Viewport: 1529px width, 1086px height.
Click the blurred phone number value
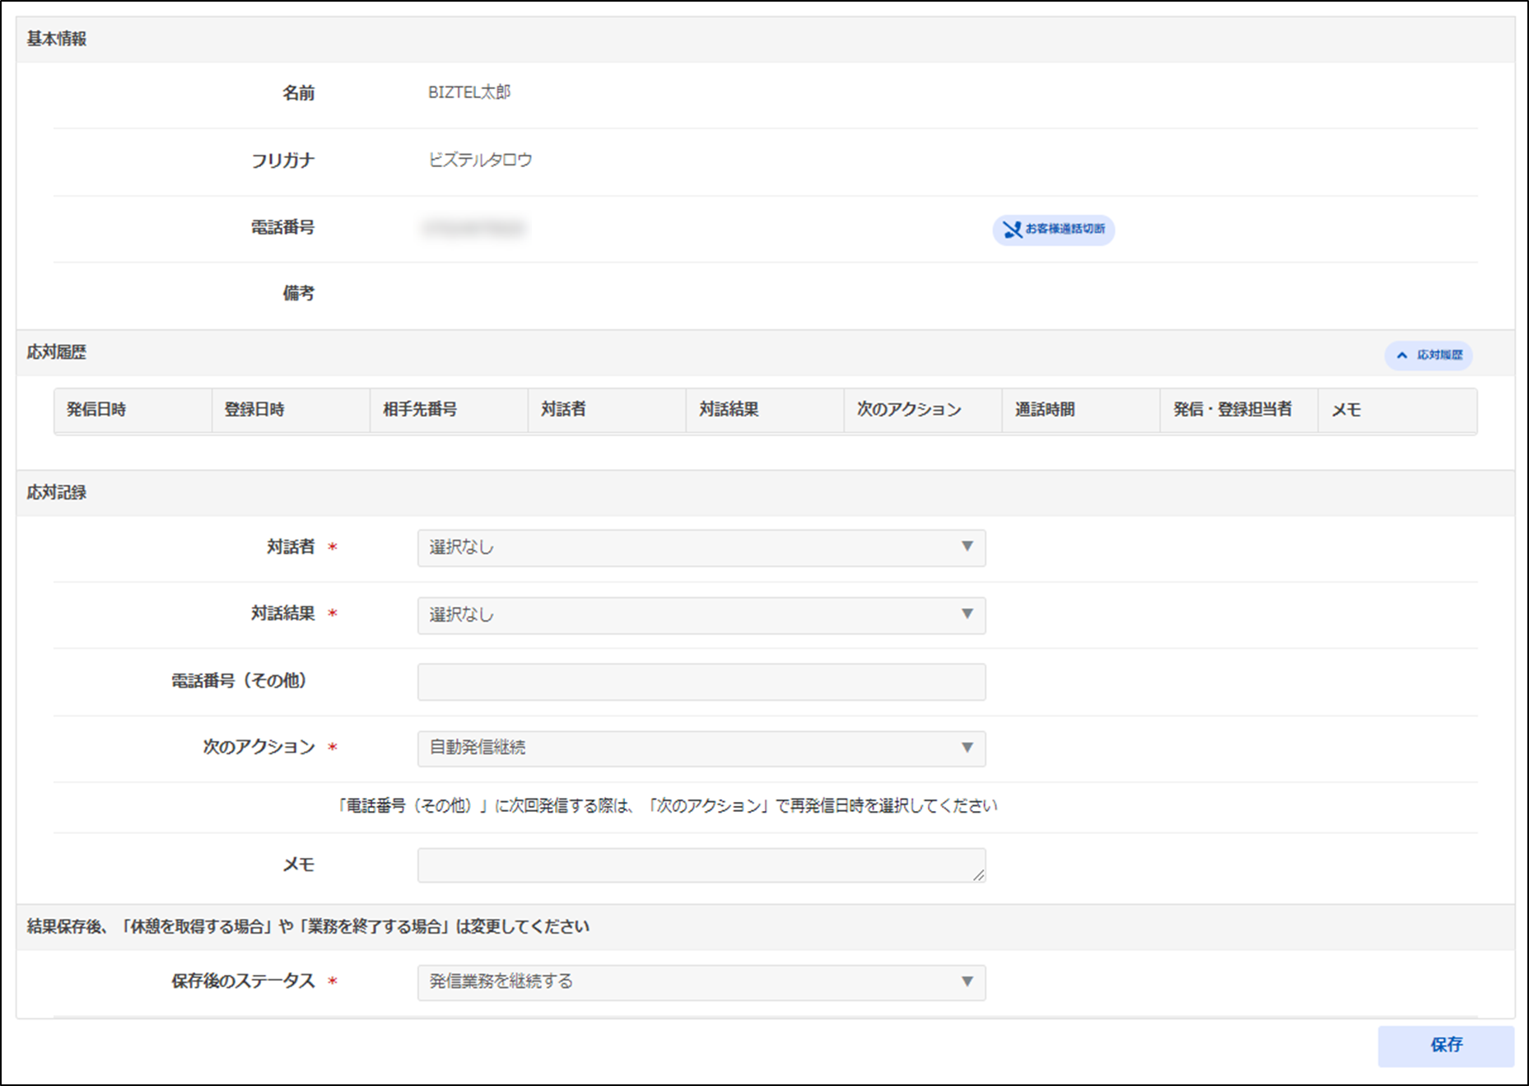(474, 228)
